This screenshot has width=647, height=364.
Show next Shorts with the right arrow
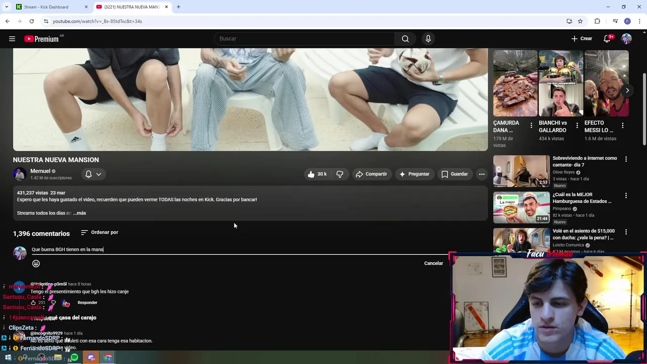(627, 90)
